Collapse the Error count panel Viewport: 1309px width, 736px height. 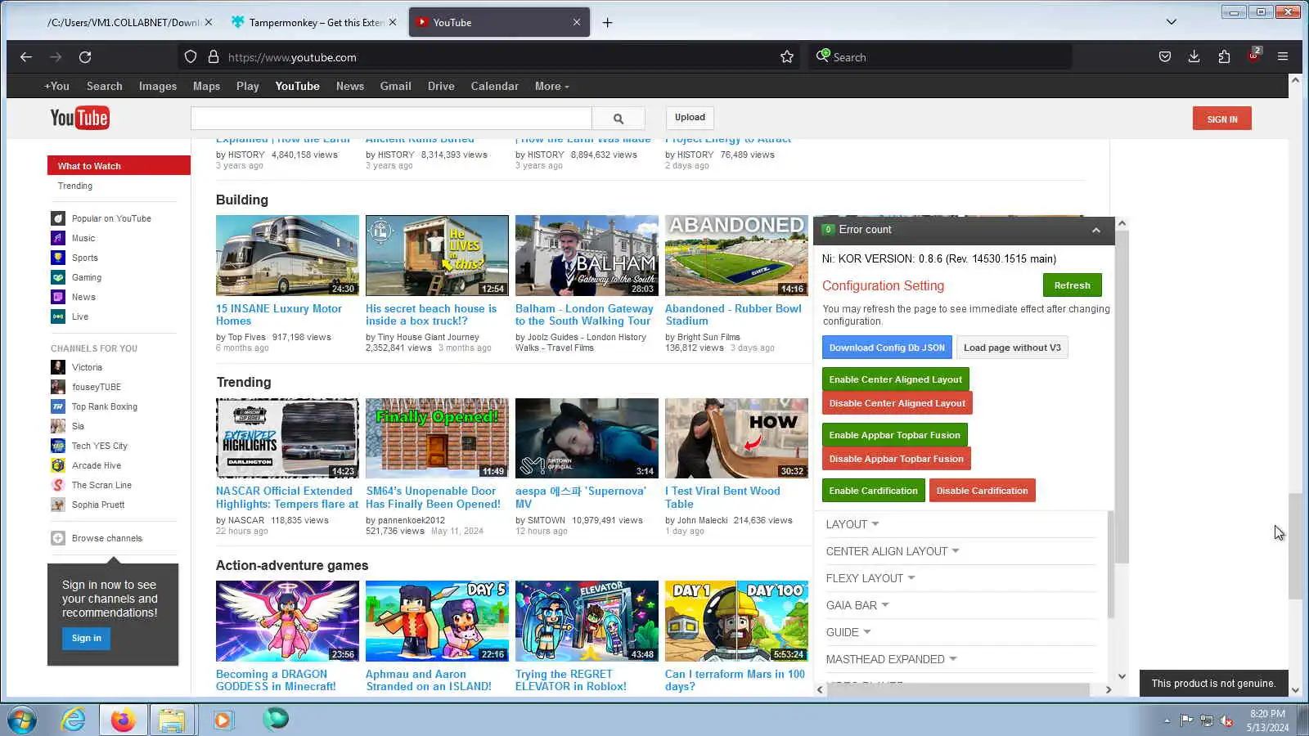[1096, 231]
